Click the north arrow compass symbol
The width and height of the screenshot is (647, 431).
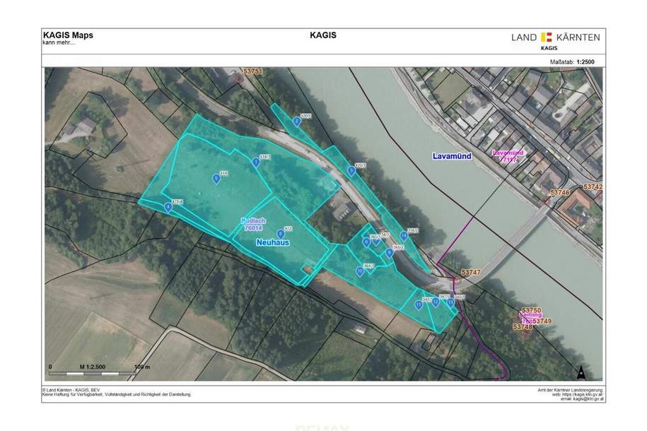(581, 372)
